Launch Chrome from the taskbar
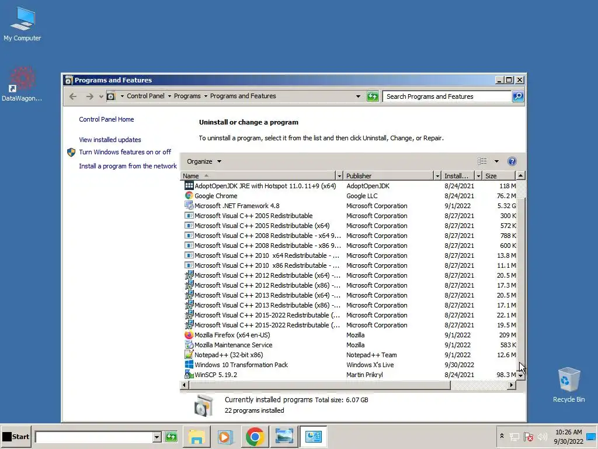This screenshot has height=449, width=598. pos(255,436)
